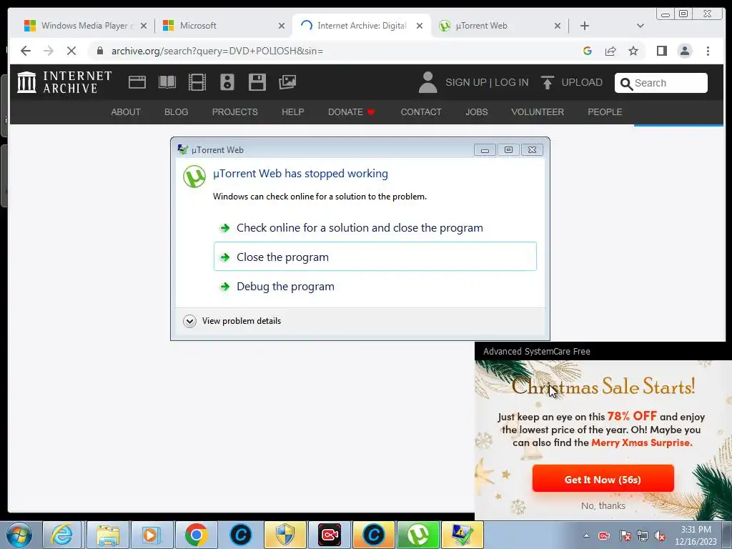Open PEOPLE in Archive nav
The width and height of the screenshot is (732, 549).
click(x=605, y=112)
